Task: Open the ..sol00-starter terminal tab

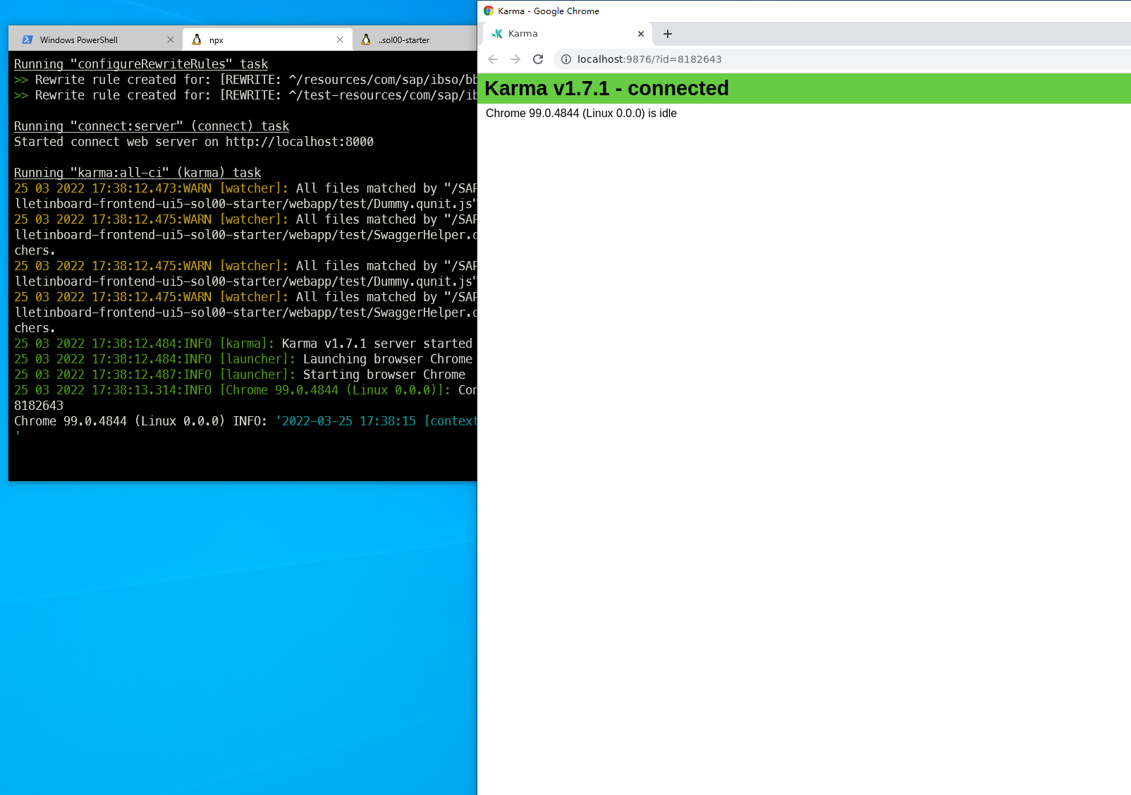Action: click(415, 40)
